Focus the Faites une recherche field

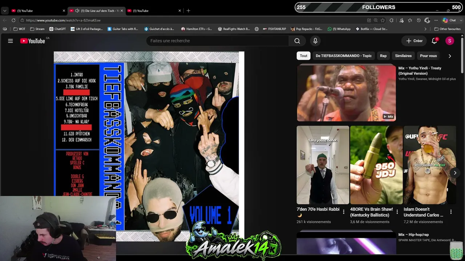pos(218,41)
